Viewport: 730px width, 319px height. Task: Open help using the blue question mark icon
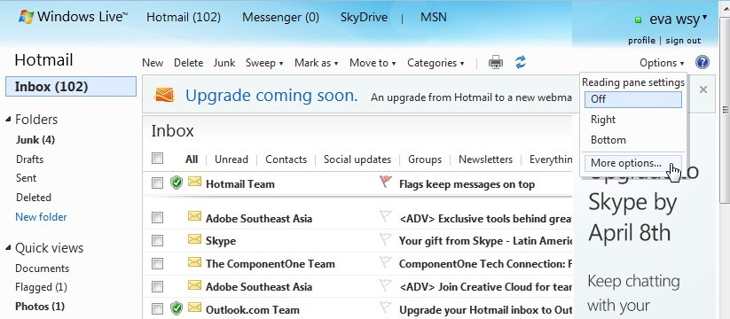click(x=703, y=62)
